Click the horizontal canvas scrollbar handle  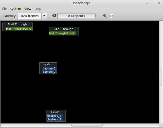[x=87, y=125]
